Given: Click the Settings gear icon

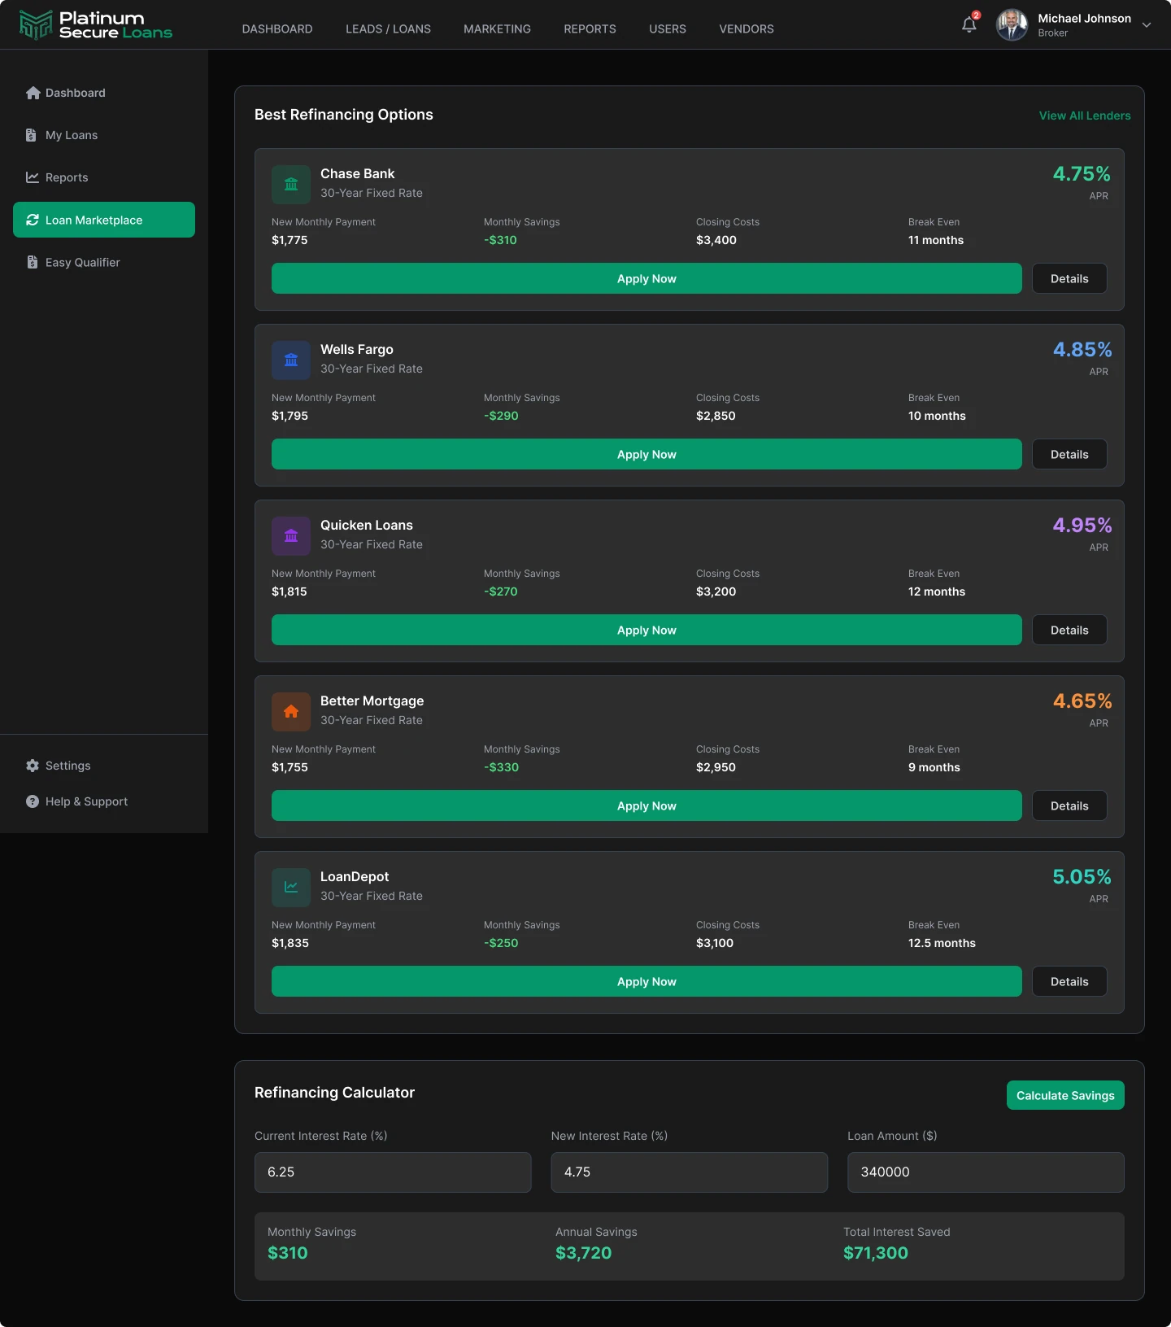Looking at the screenshot, I should (33, 766).
